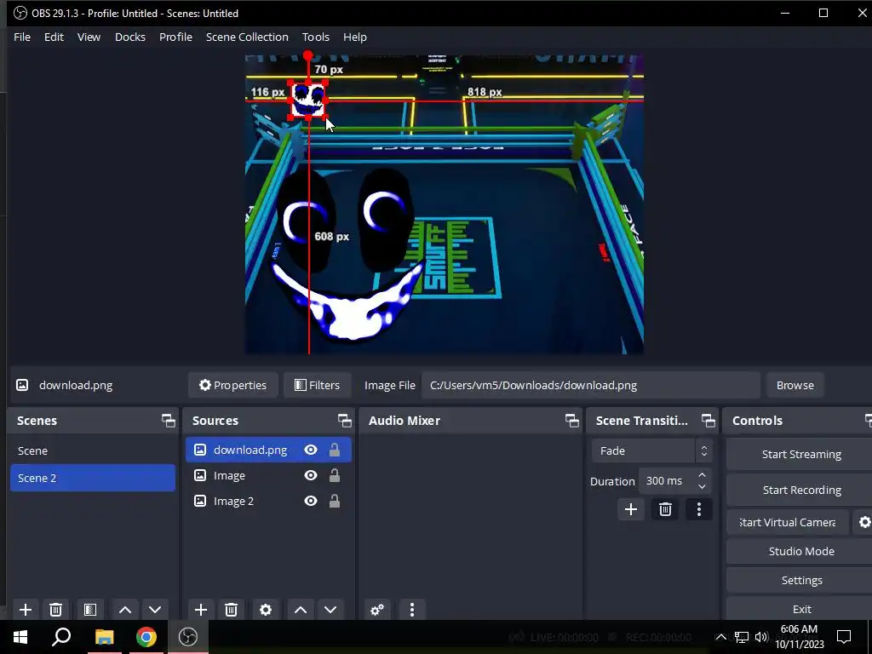
Task: Open Windows Start menu
Action: (x=20, y=637)
